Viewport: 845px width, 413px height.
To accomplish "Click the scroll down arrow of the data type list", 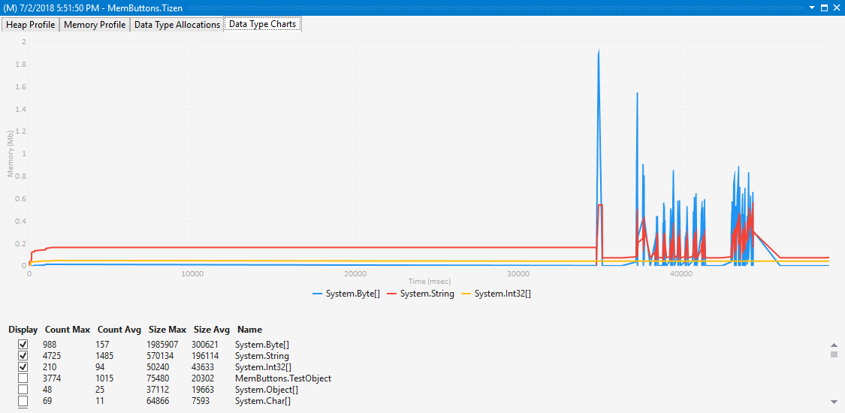I will click(x=834, y=402).
